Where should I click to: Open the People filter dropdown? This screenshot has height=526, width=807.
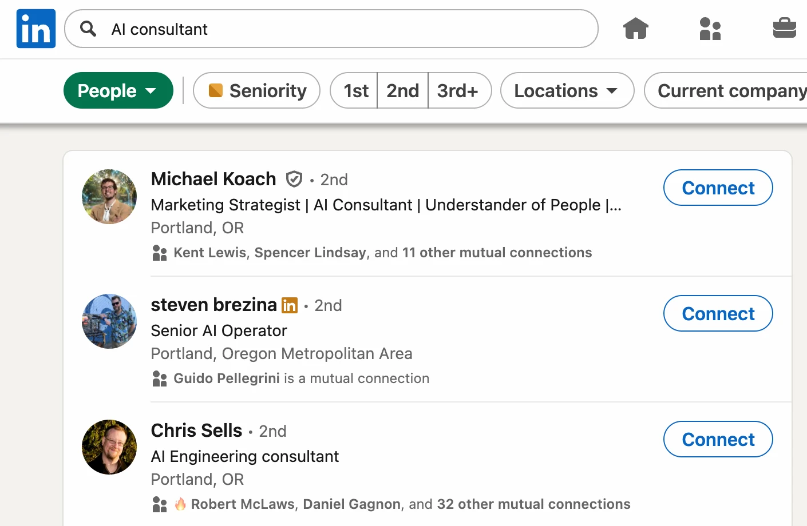118,90
